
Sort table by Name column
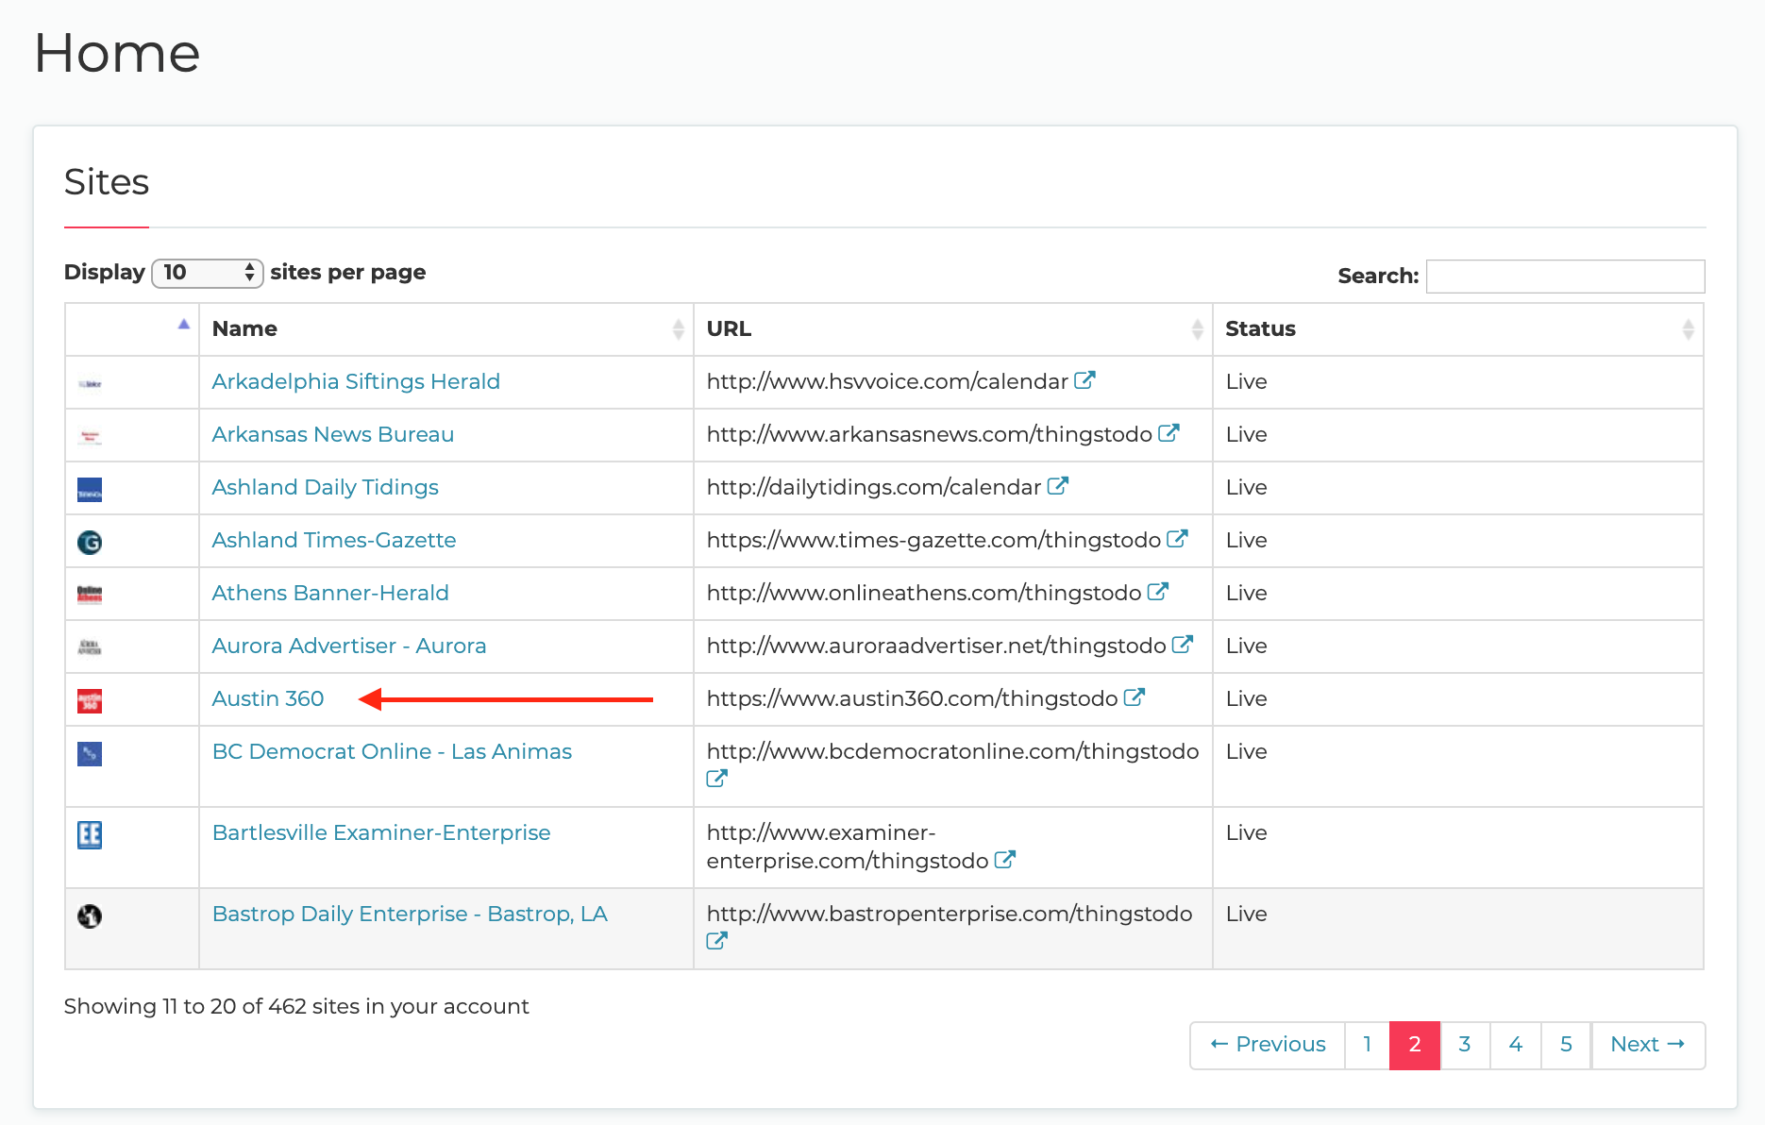click(x=445, y=328)
